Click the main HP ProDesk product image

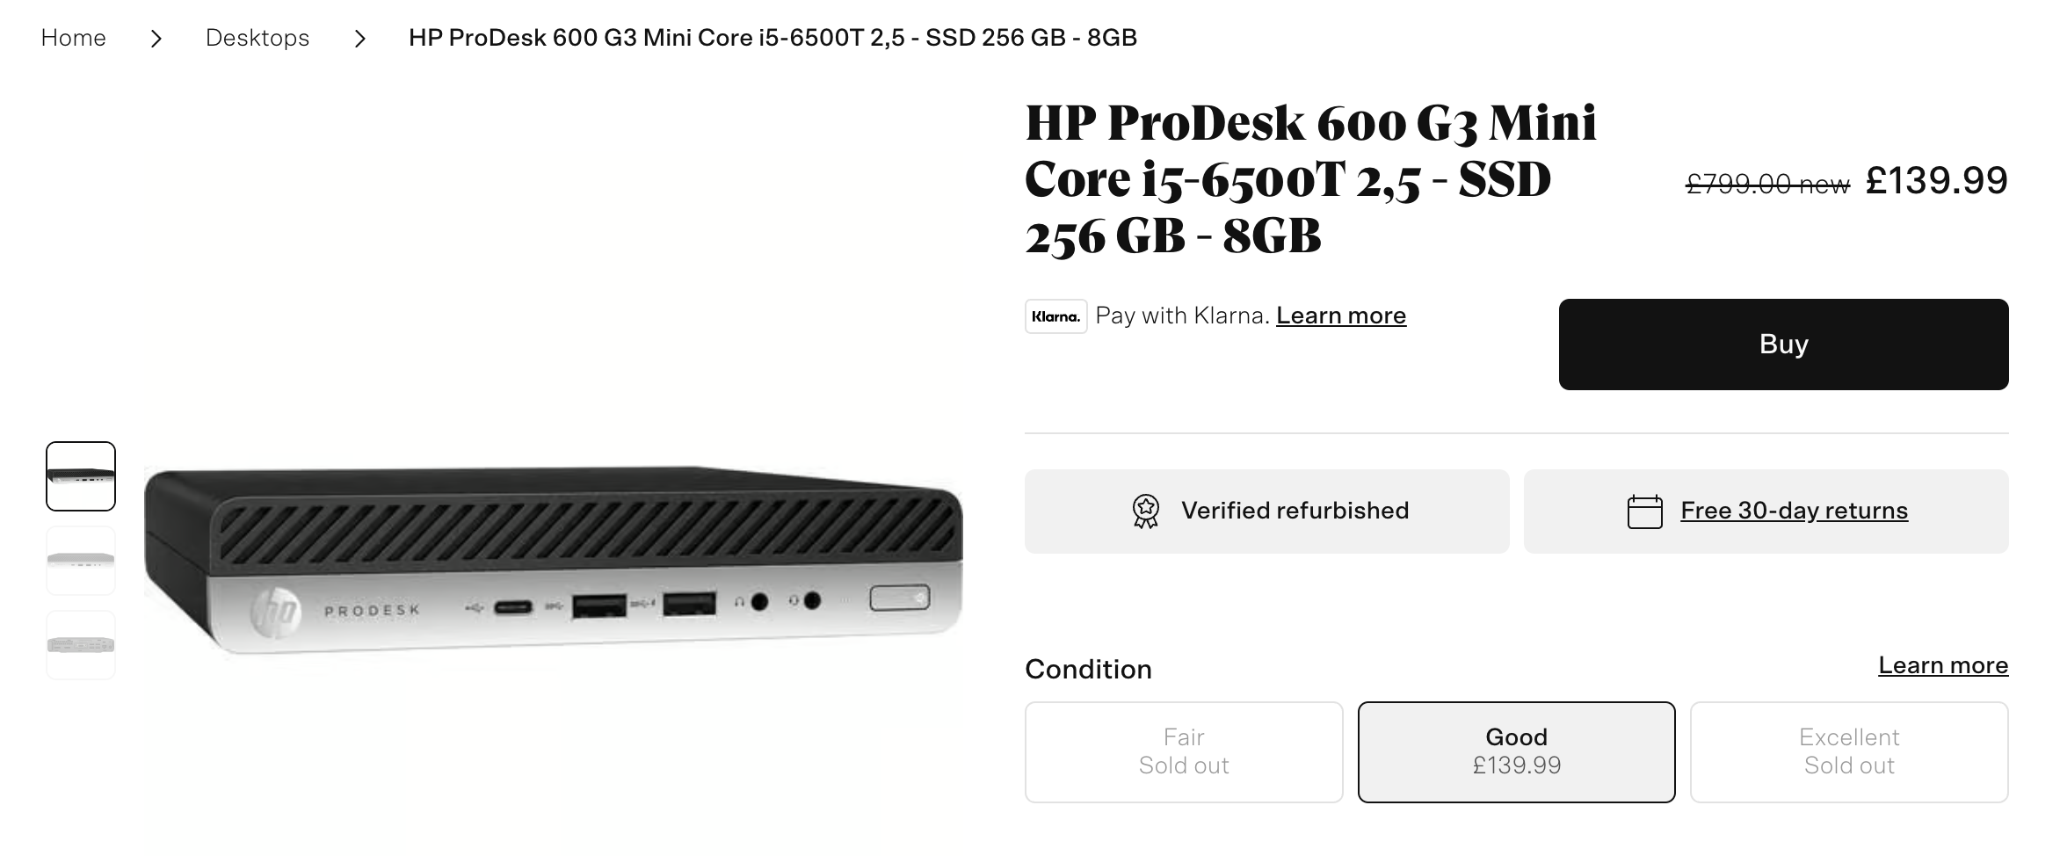point(554,560)
